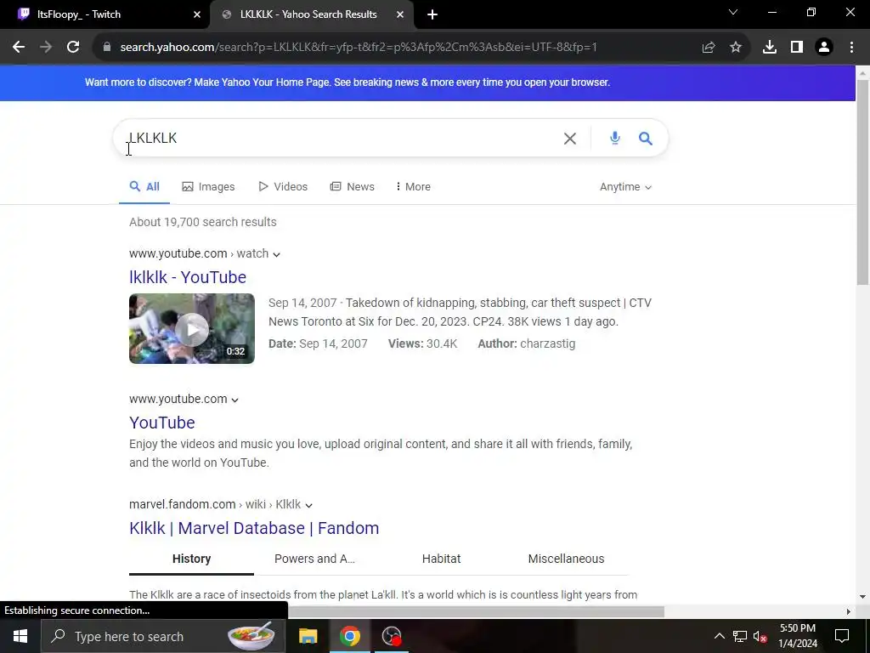Switch to News results
This screenshot has height=653, width=870.
click(x=353, y=186)
